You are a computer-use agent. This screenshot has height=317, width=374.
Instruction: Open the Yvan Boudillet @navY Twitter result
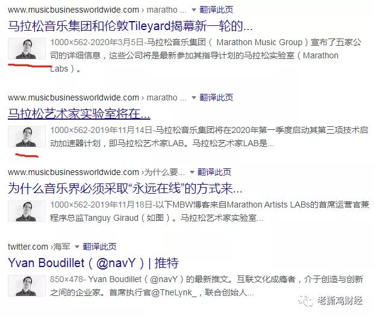click(x=93, y=263)
